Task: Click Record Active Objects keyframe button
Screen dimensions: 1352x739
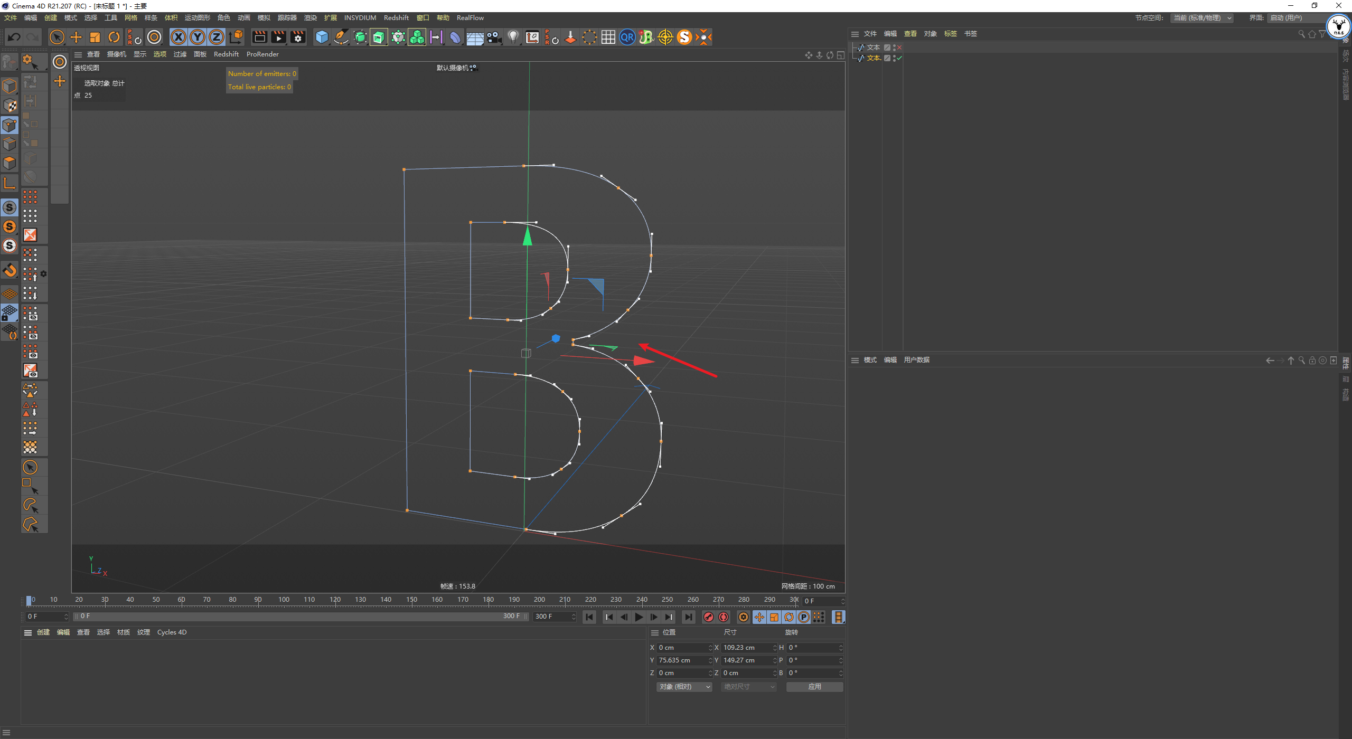Action: click(709, 617)
